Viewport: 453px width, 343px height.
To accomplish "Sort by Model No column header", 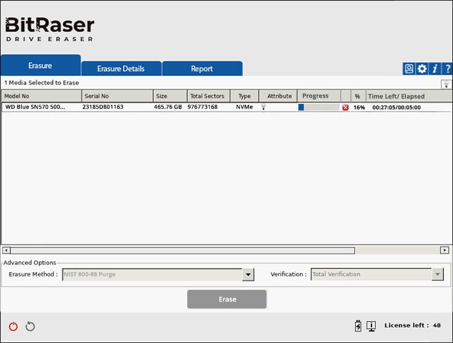I will [42, 96].
